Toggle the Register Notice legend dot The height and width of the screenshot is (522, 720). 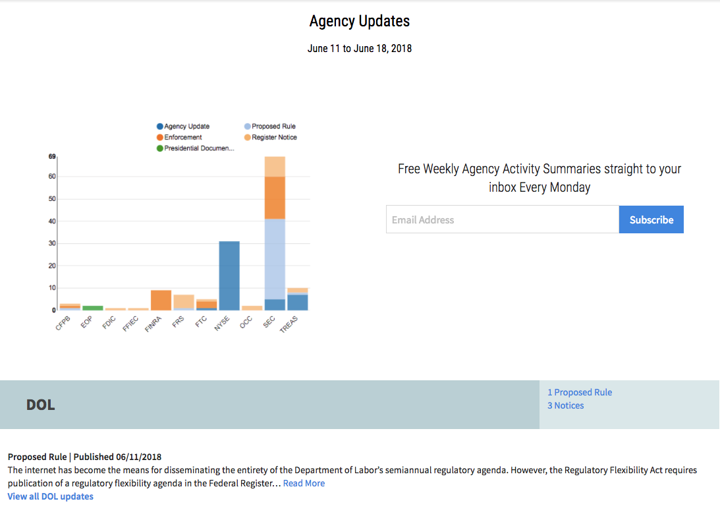[248, 137]
